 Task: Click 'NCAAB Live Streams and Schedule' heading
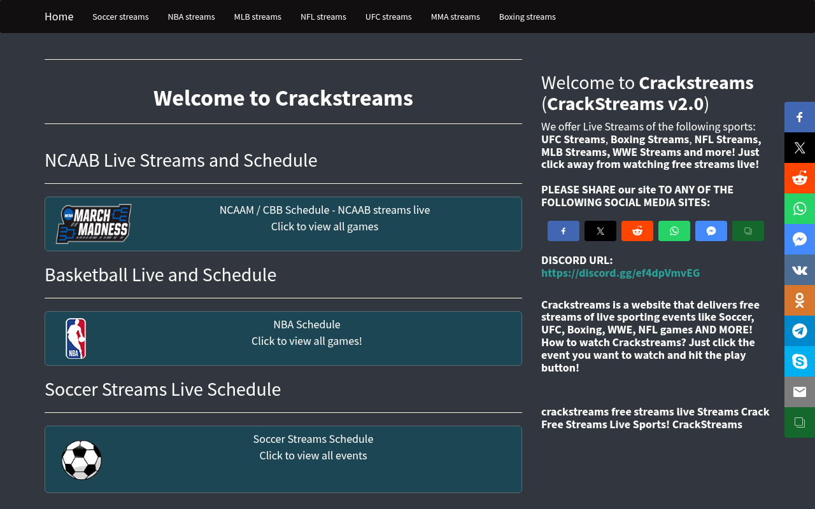tap(181, 160)
